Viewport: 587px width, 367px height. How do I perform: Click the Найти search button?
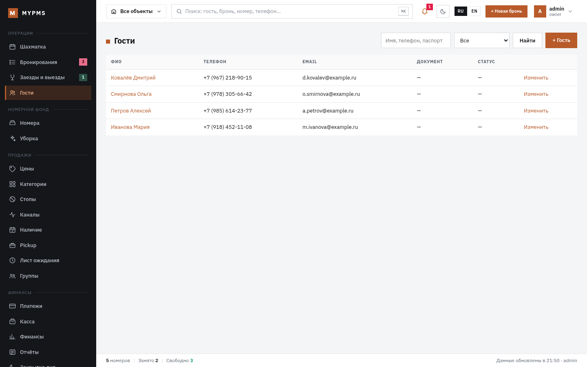point(527,40)
